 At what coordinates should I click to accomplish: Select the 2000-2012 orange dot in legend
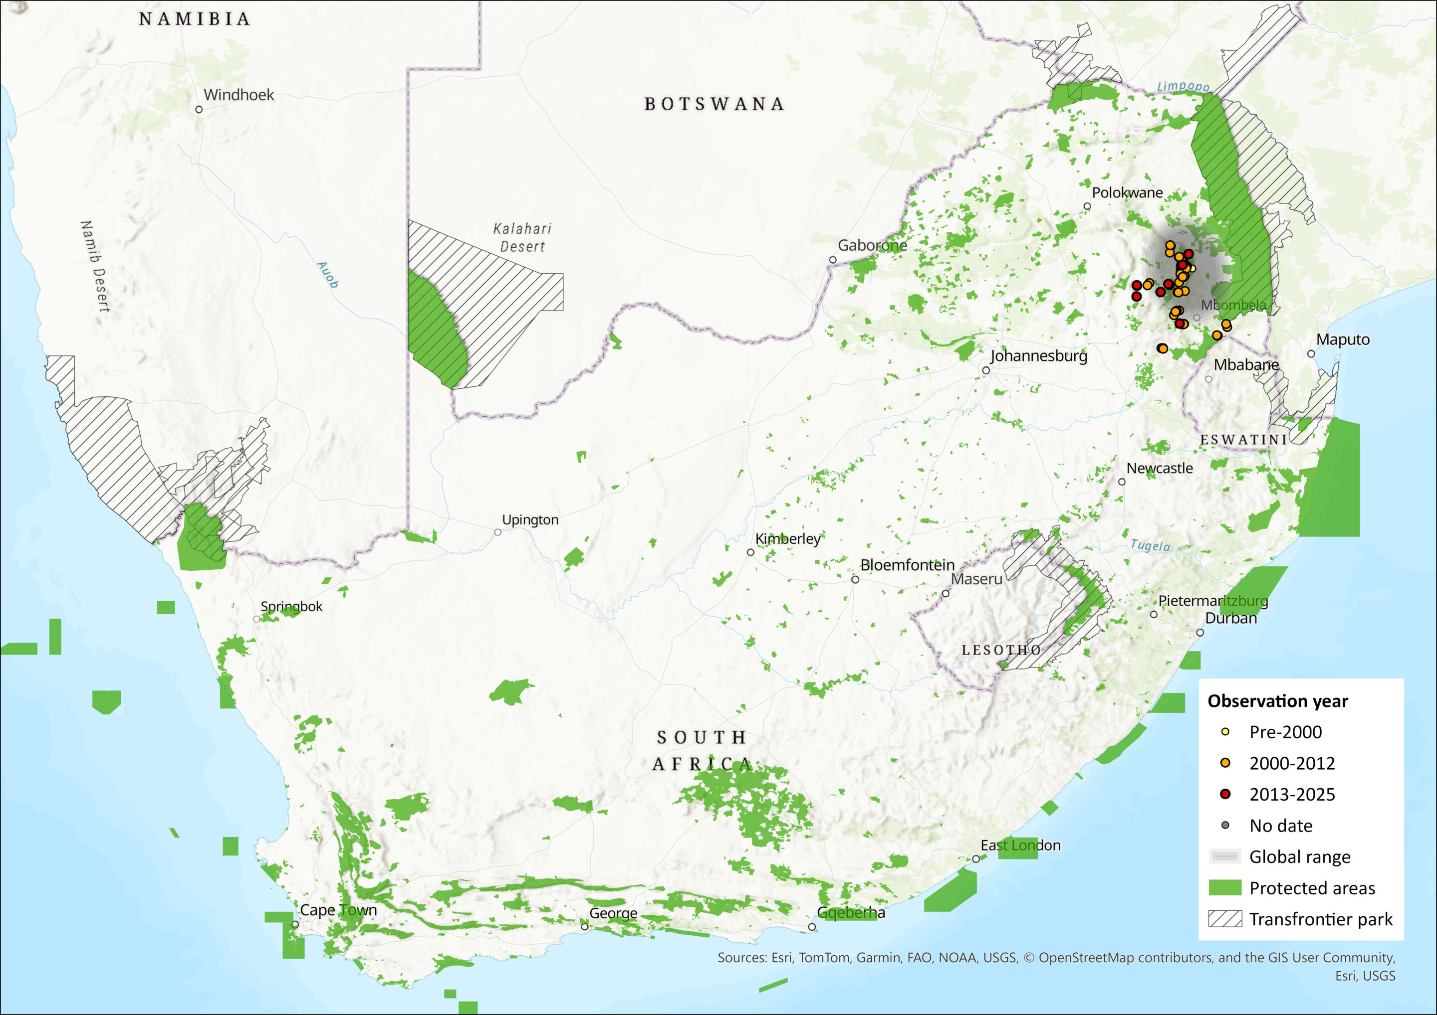(x=1225, y=763)
